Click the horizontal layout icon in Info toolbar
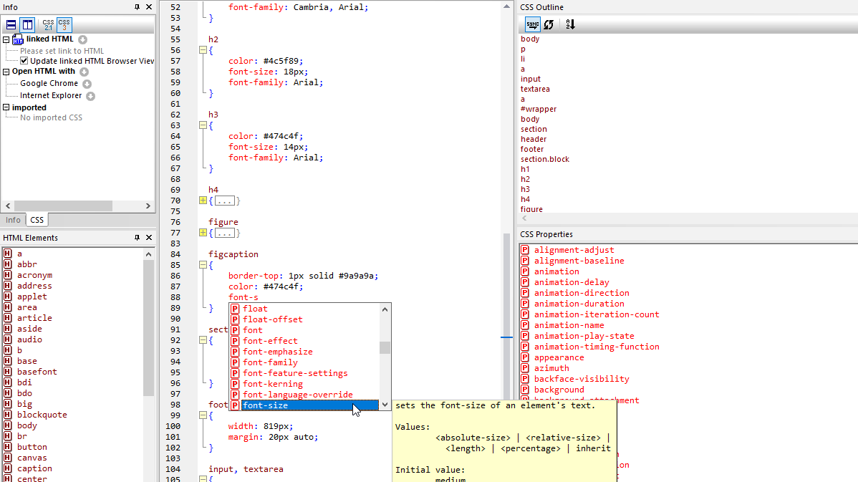The image size is (858, 482). point(11,24)
